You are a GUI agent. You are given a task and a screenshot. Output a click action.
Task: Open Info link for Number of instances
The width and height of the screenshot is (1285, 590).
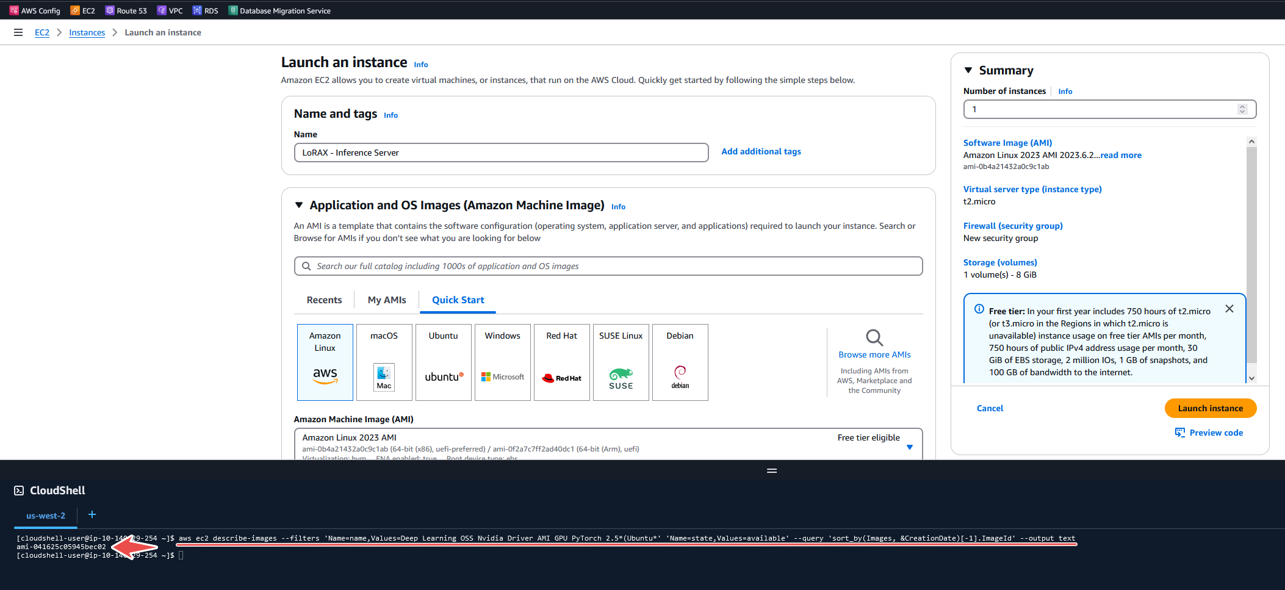point(1065,92)
